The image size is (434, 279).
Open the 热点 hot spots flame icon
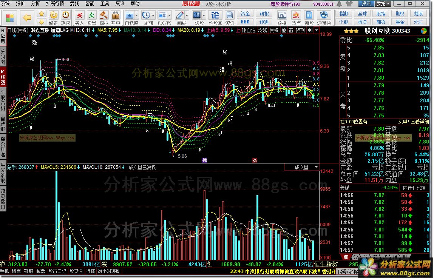click(x=296, y=18)
